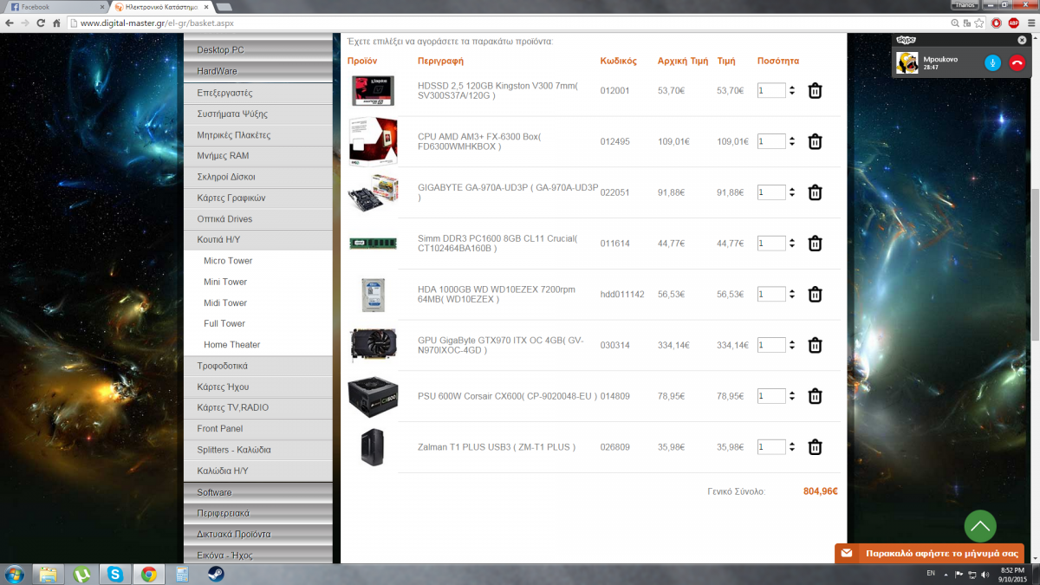Select the Desktop PC category
Viewport: 1040px width, 585px height.
258,50
